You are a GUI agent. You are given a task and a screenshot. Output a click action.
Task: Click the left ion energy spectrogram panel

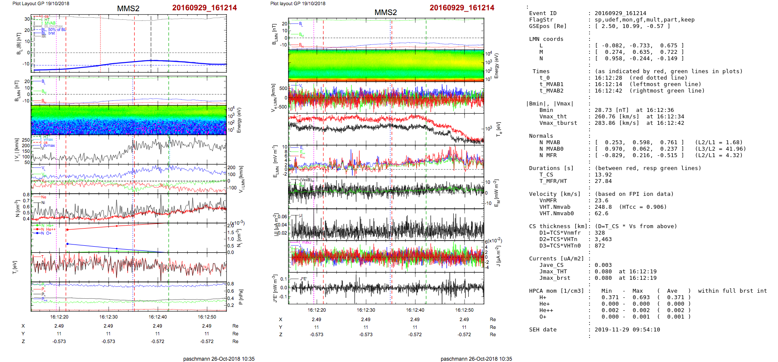coord(129,121)
